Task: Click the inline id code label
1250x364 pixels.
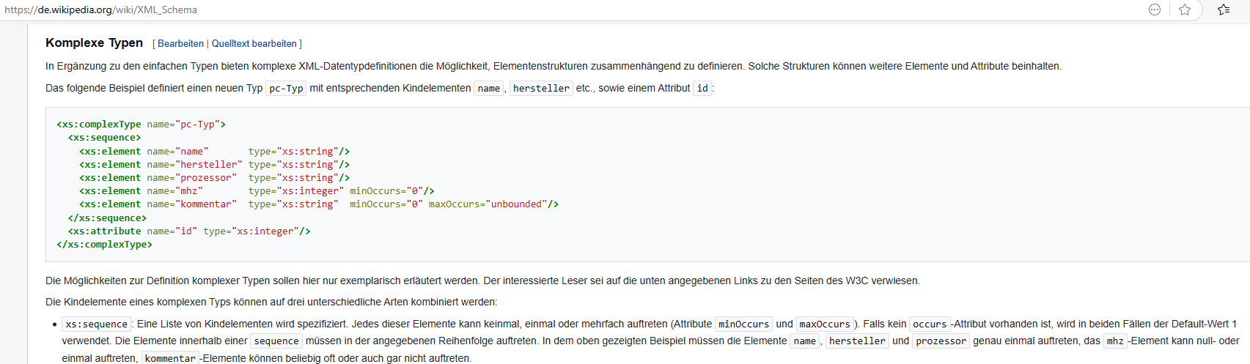Action: tap(702, 89)
